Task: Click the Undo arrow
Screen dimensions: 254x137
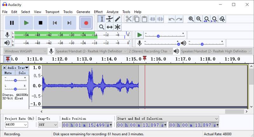Action: tap(171, 19)
